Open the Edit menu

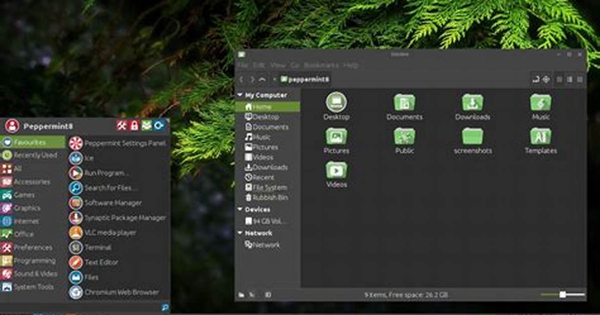(x=259, y=65)
